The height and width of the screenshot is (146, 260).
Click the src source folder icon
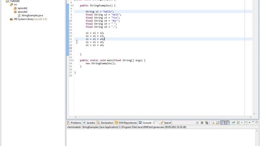tap(11, 4)
